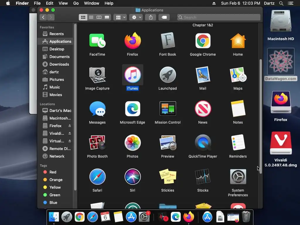The height and width of the screenshot is (225, 300).
Task: Open Recents in the sidebar
Action: (55, 34)
